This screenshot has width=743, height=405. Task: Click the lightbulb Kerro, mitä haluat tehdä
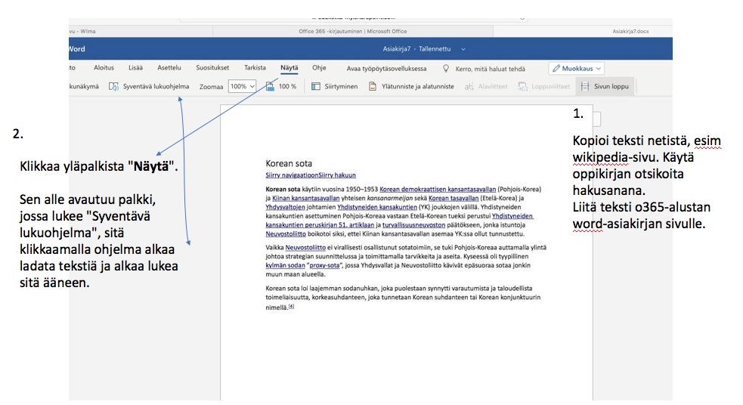(446, 69)
